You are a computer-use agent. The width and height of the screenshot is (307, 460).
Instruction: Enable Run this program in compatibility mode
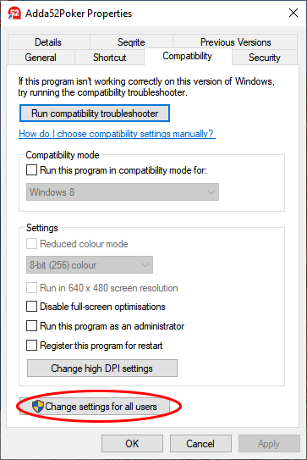pos(31,170)
